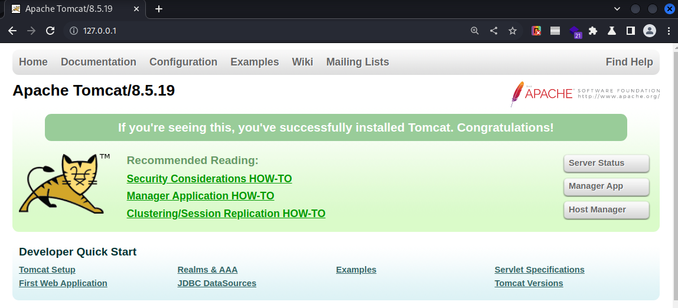Open Servlet Specifications link
Viewport: 678px width, 308px height.
coord(540,270)
